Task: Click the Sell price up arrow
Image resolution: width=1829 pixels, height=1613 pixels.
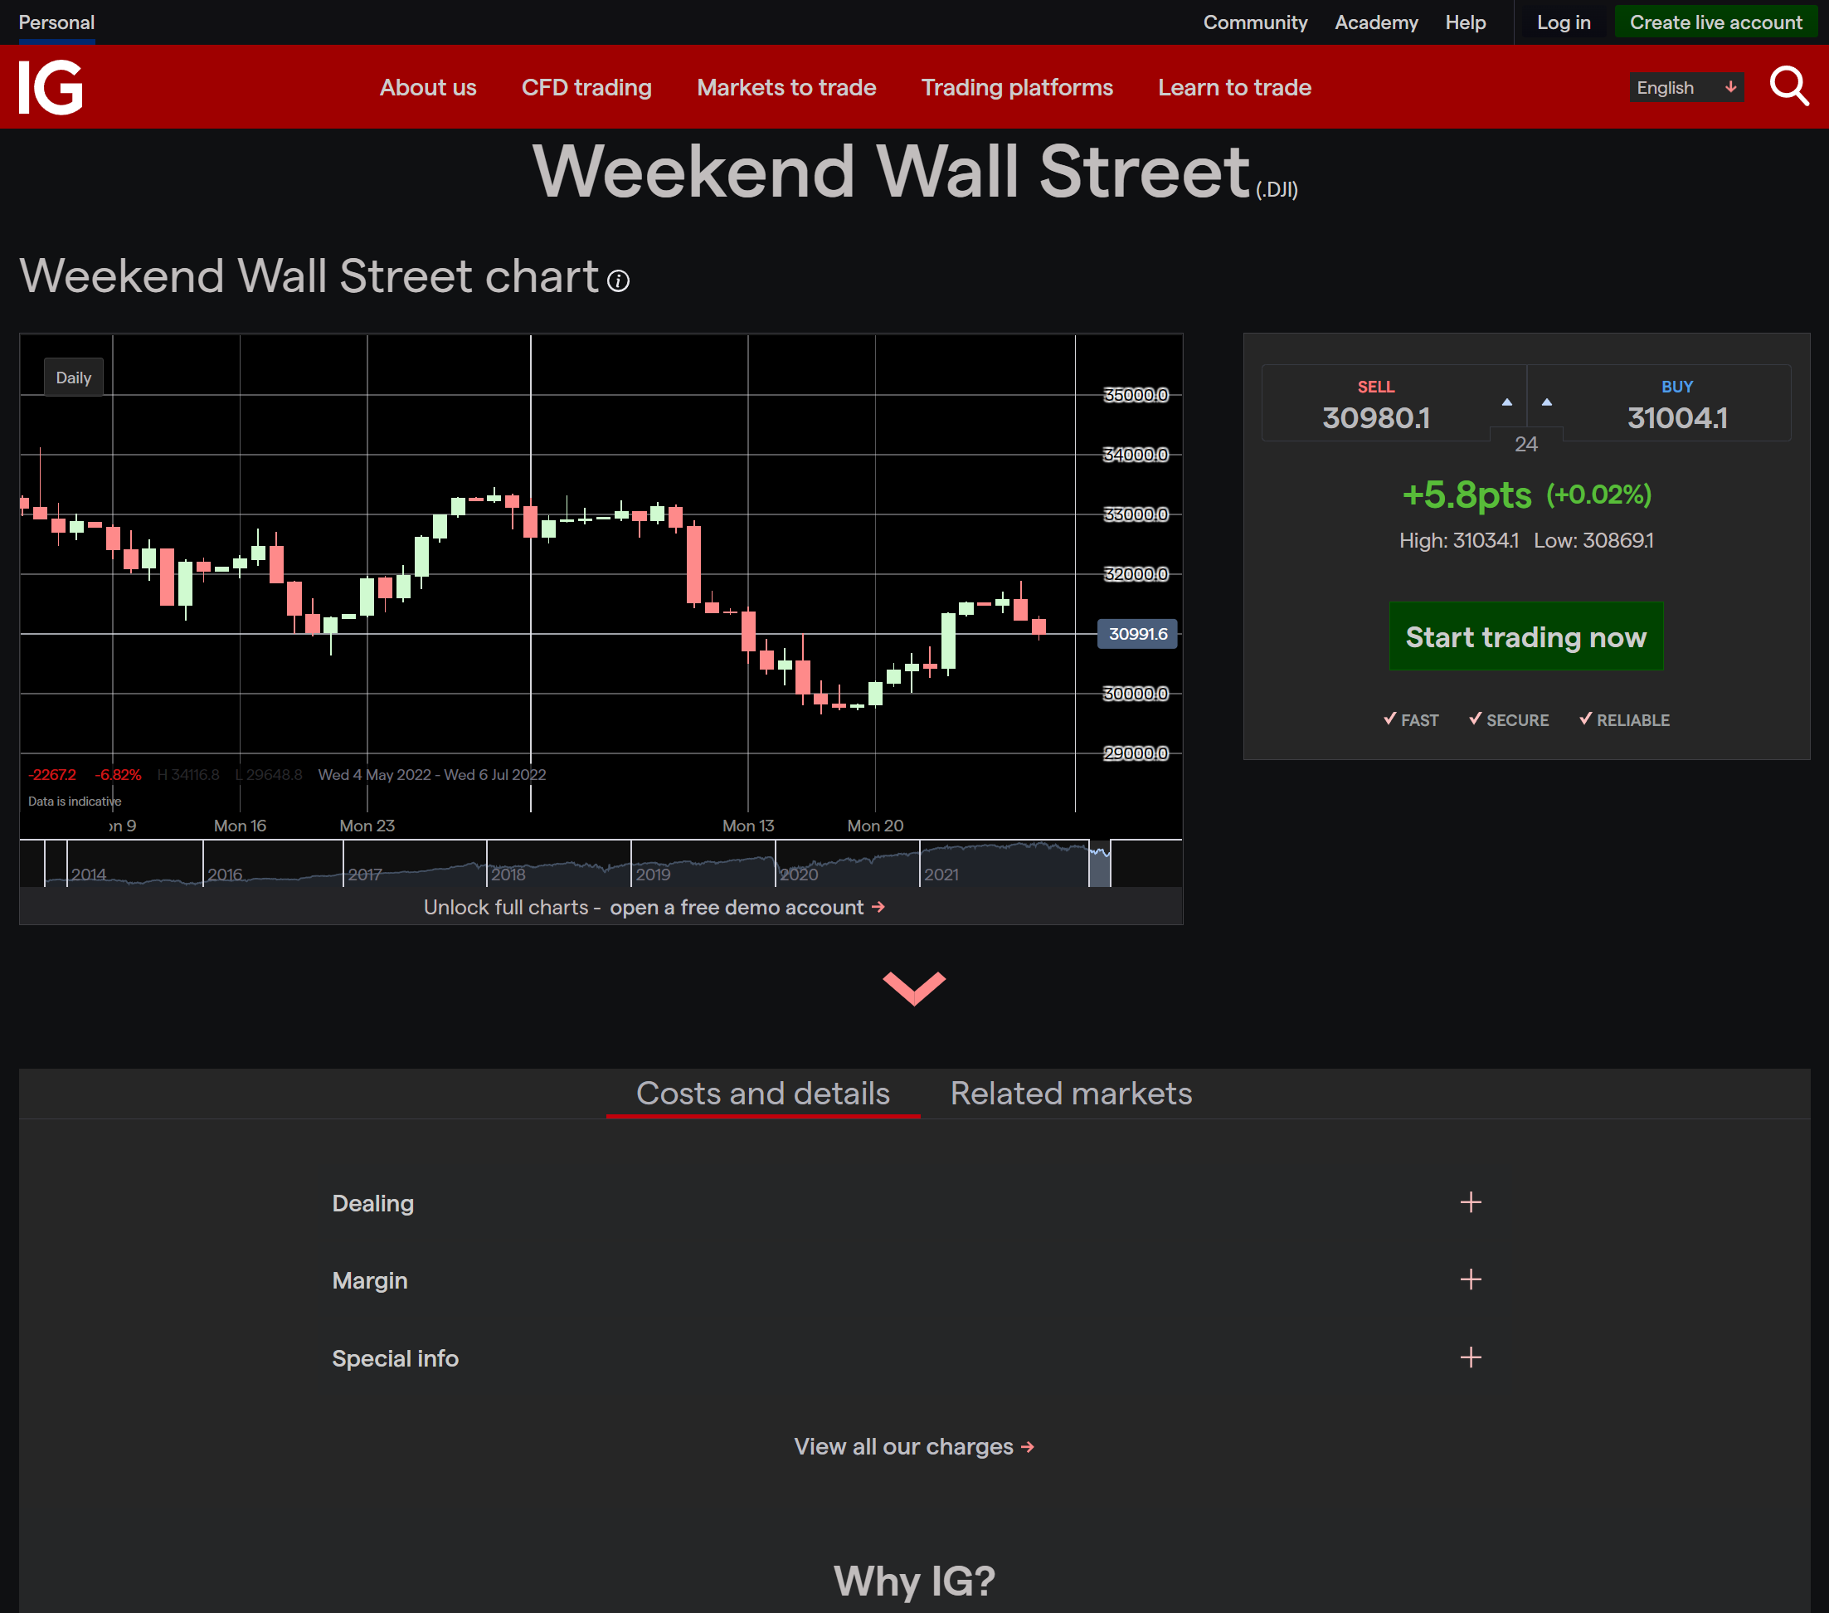Action: pos(1507,402)
